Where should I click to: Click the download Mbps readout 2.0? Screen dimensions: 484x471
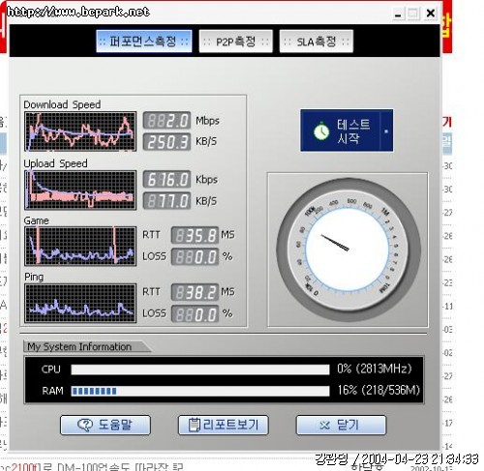[166, 121]
